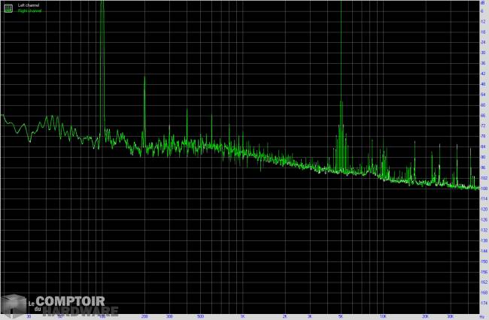This screenshot has height=320, width=489.
Task: Click the Hz unit label on axis
Action: (481, 316)
